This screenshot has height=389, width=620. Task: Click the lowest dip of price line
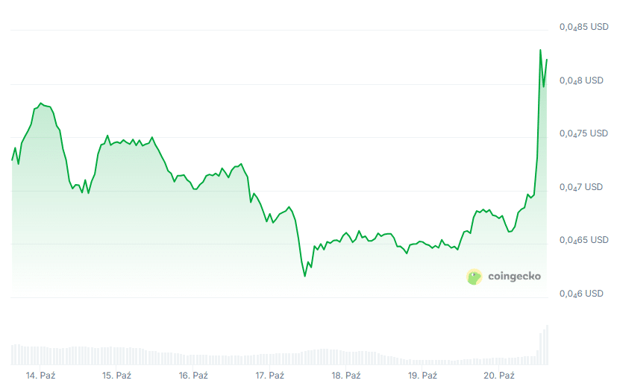pyautogui.click(x=304, y=276)
